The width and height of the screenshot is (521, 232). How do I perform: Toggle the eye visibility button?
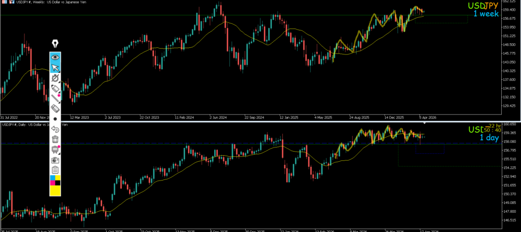[55, 57]
